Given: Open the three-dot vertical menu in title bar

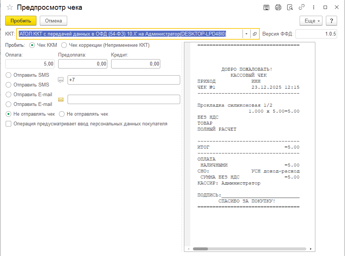Looking at the screenshot, I should click(313, 7).
